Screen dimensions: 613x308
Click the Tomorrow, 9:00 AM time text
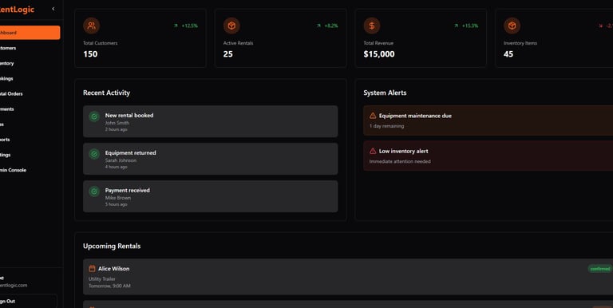point(109,286)
